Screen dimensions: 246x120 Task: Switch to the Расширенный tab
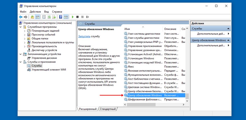pos(88,109)
